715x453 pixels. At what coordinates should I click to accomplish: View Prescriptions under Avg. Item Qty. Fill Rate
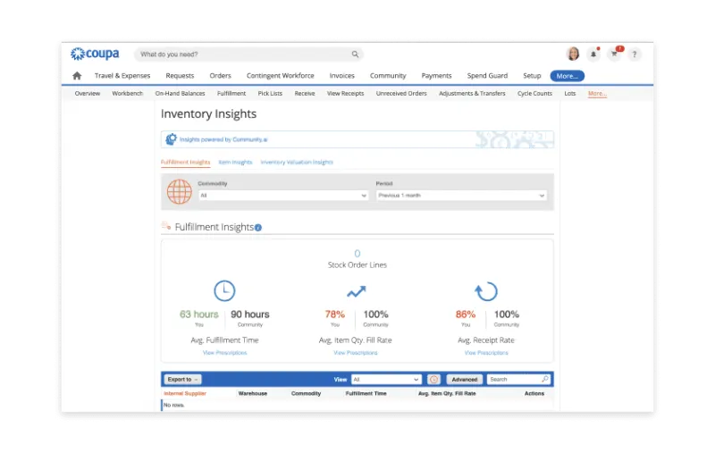356,353
